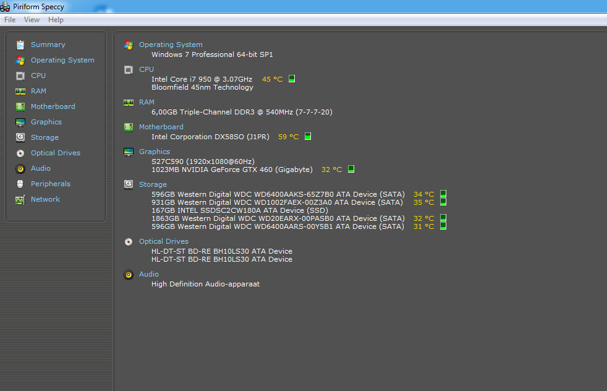The height and width of the screenshot is (391, 607).
Task: Click the Optical Drives heading link in summary
Action: 164,241
